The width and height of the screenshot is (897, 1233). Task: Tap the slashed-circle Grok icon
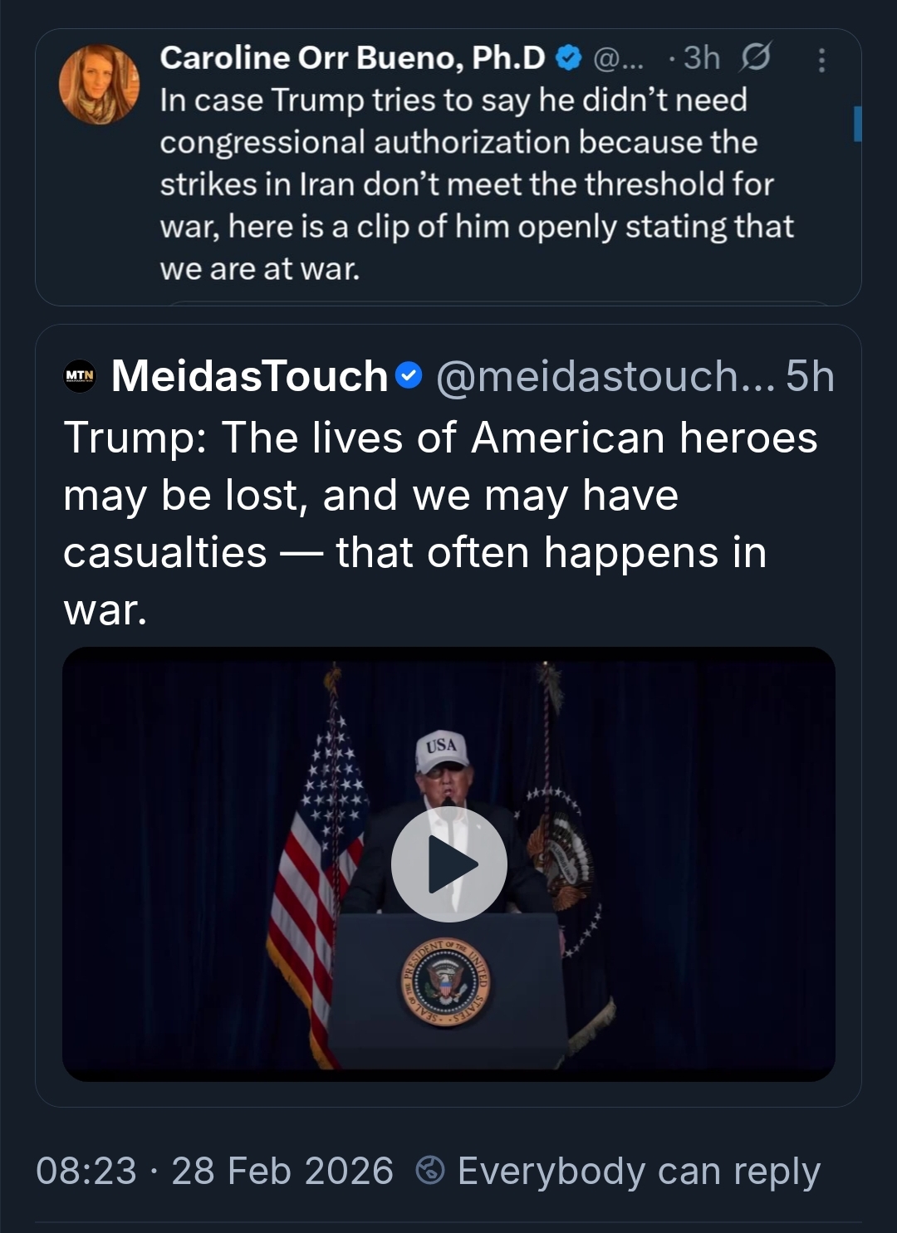click(755, 57)
